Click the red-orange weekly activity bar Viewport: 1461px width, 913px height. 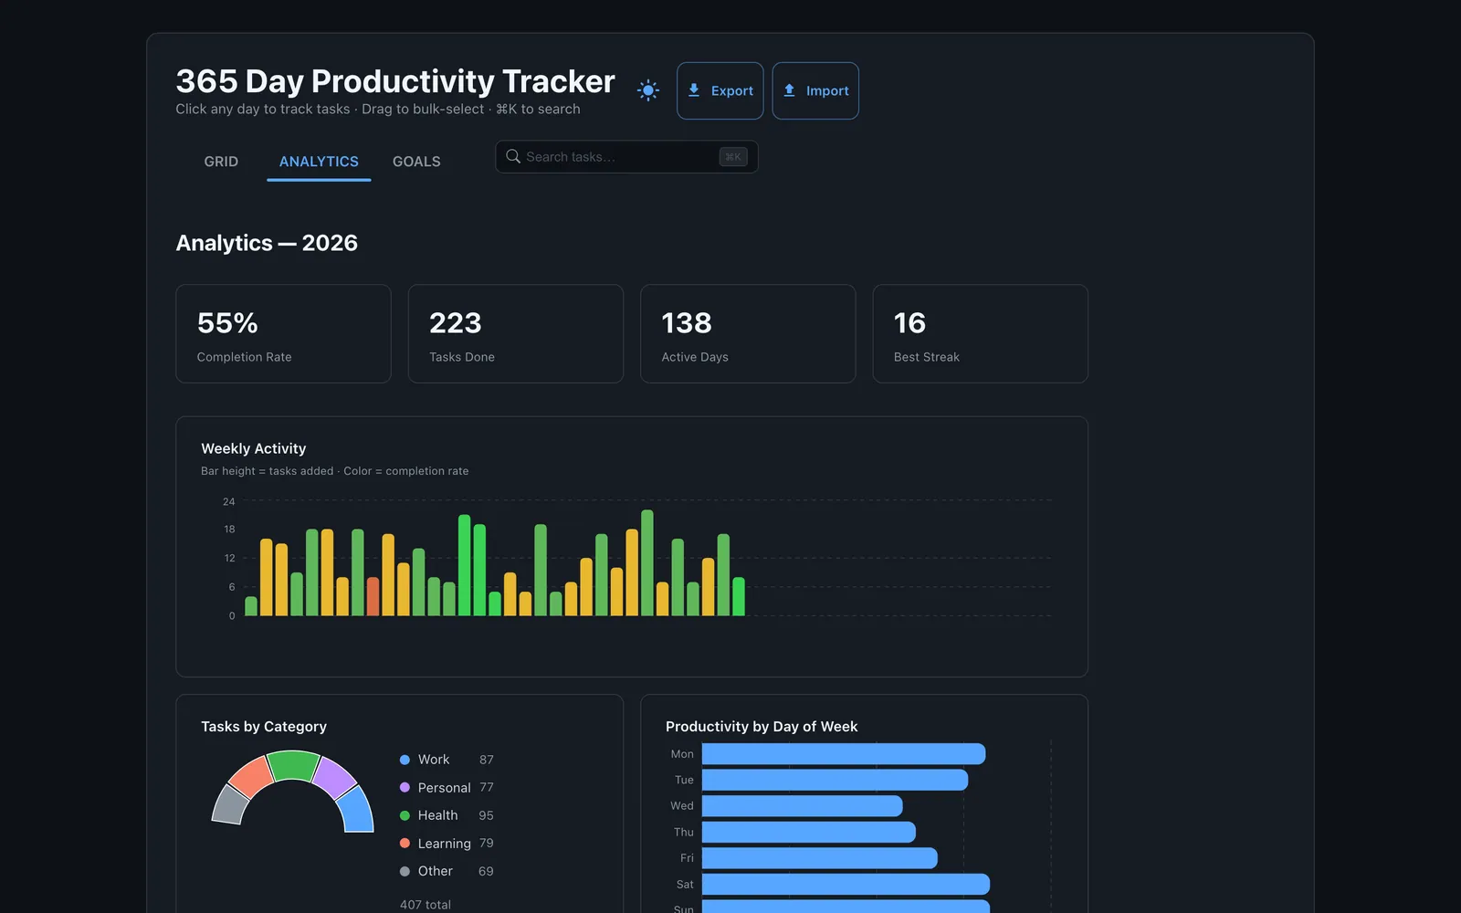[x=373, y=596]
